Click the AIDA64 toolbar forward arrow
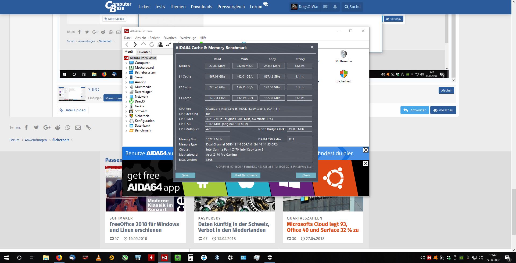 [x=135, y=45]
